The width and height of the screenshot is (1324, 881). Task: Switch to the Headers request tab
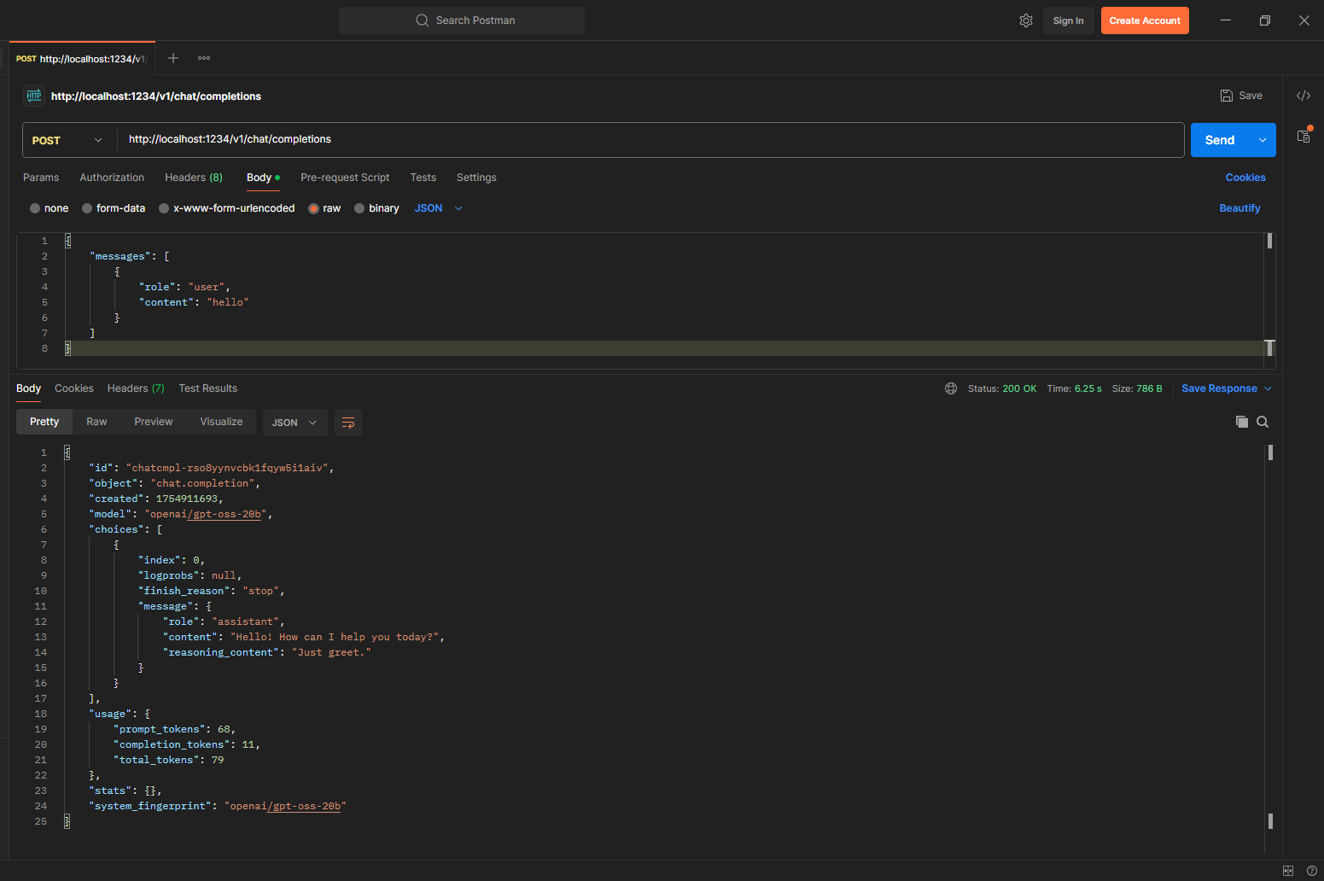(x=193, y=178)
